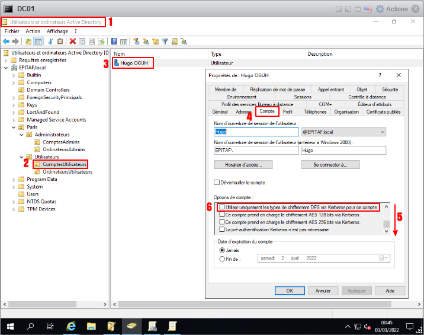Select the 'Fin de' expiration radio button
The width and height of the screenshot is (424, 335).
[222, 259]
